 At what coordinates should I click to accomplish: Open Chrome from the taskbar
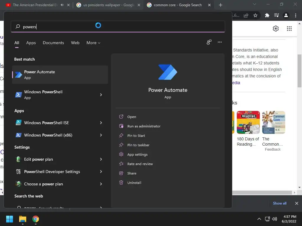click(36, 219)
